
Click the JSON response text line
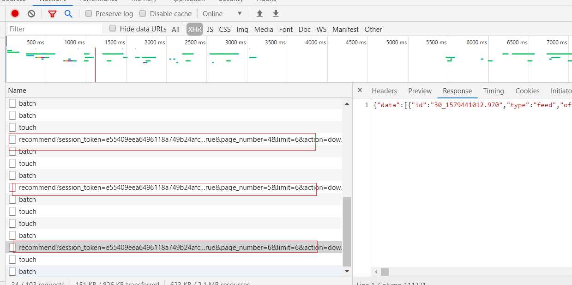472,105
